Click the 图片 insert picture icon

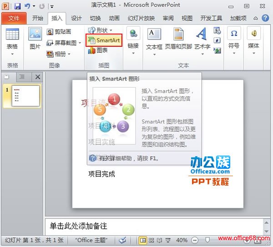tap(35, 34)
